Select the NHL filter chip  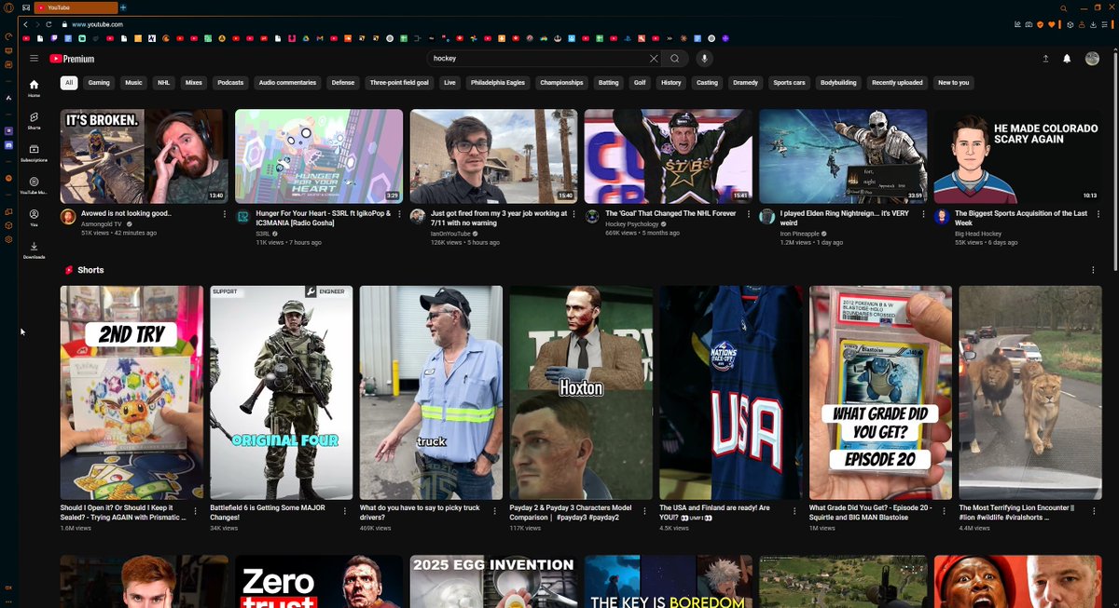[164, 82]
